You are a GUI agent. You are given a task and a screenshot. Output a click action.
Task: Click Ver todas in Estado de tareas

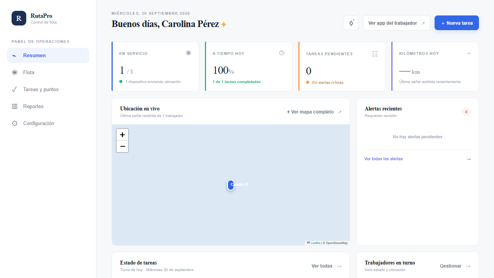(x=327, y=266)
